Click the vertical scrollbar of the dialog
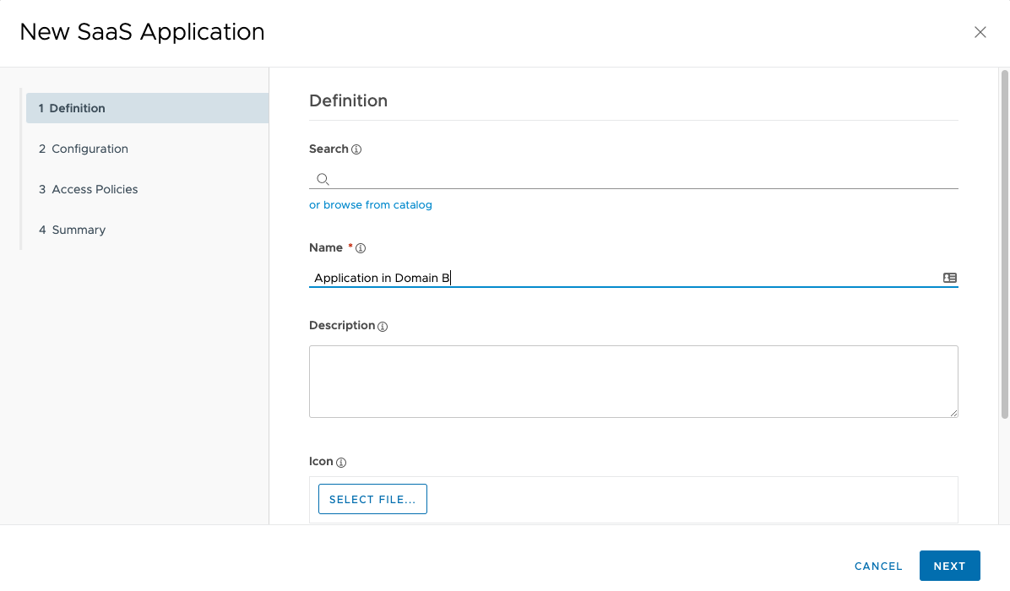Viewport: 1010px width, 591px height. tap(1004, 245)
